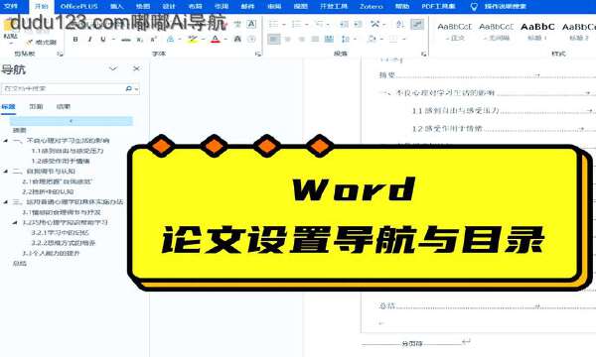Apply italic formatting with the I icon
Screen dimensions: 596x357
pyautogui.click(x=89, y=39)
